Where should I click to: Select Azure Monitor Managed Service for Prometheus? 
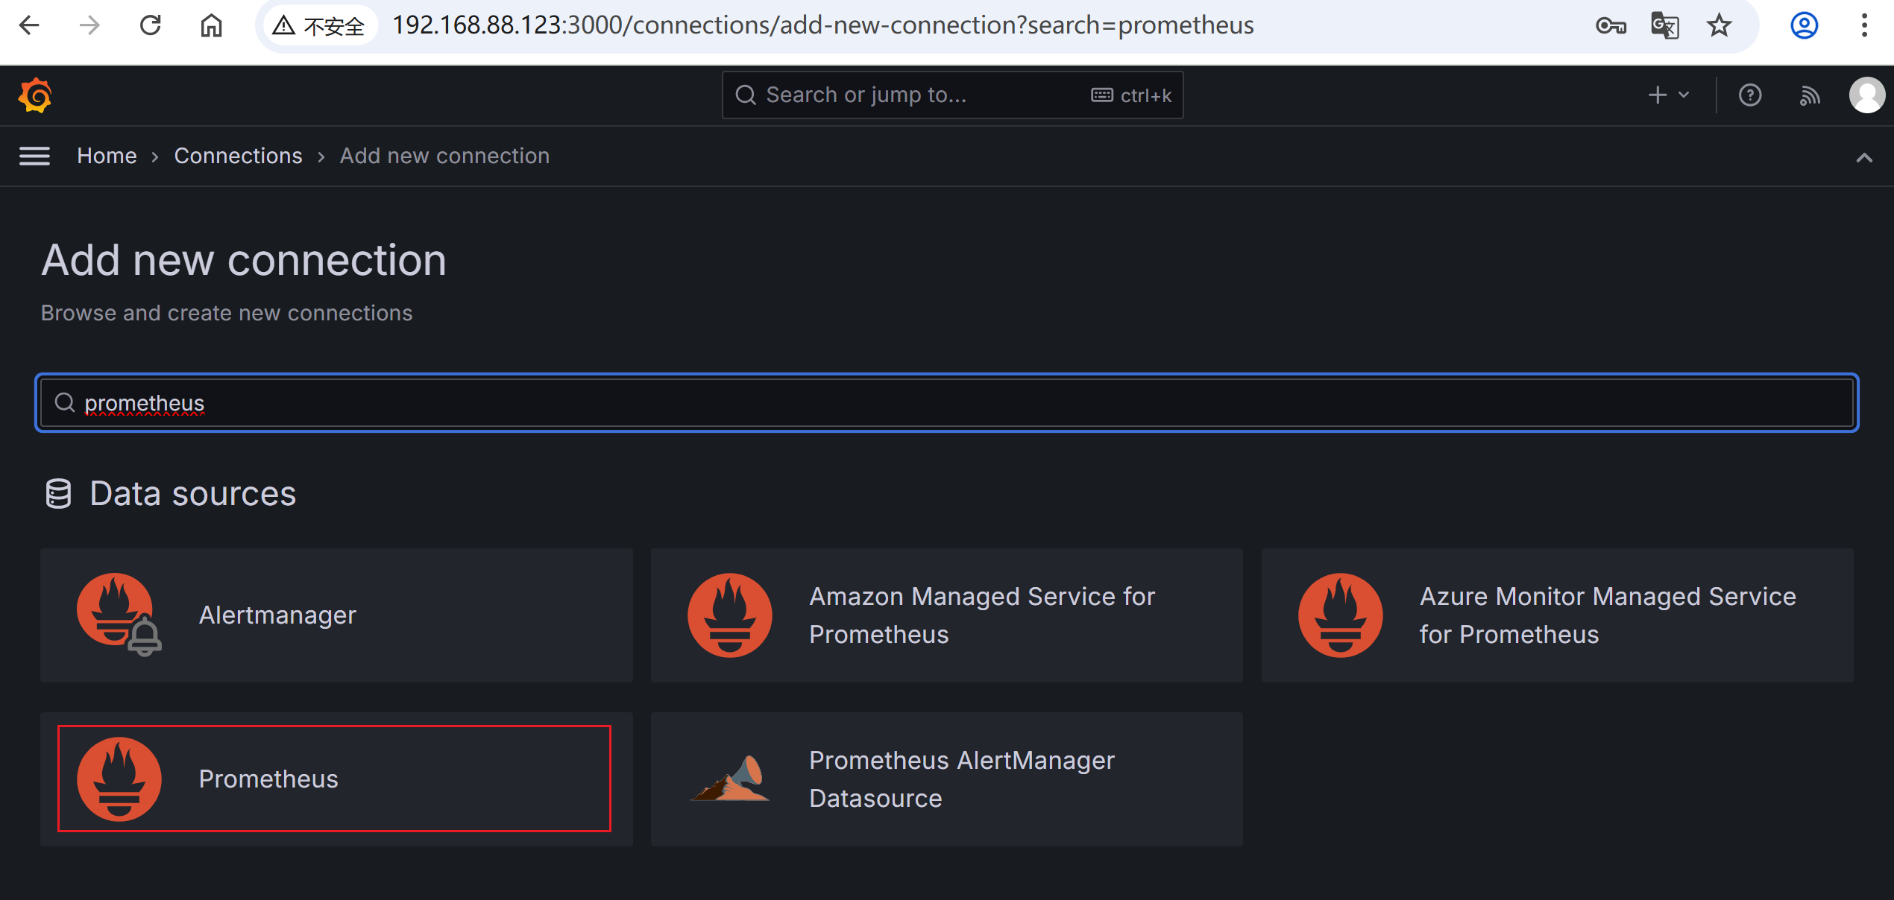pyautogui.click(x=1557, y=615)
